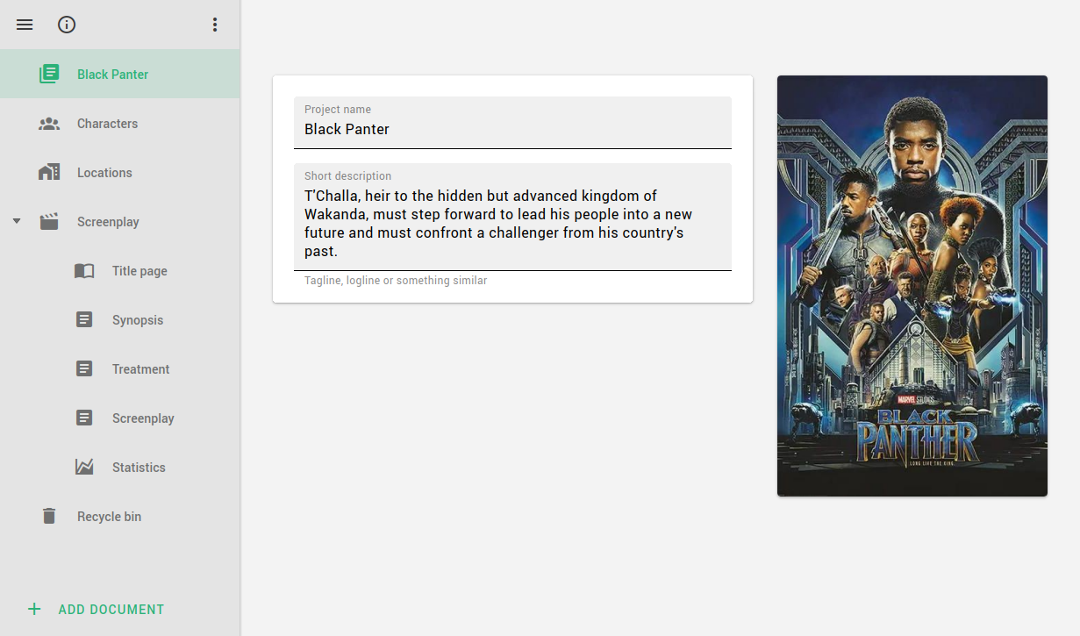Open the Recycle bin

click(x=120, y=517)
